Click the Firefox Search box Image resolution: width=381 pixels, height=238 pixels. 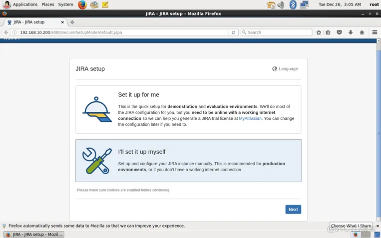(x=277, y=32)
